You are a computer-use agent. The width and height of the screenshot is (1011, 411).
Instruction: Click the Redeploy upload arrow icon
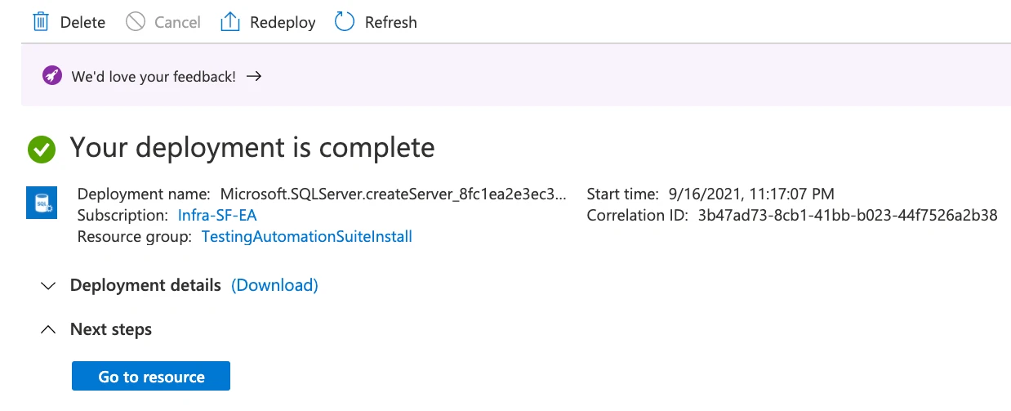tap(230, 22)
